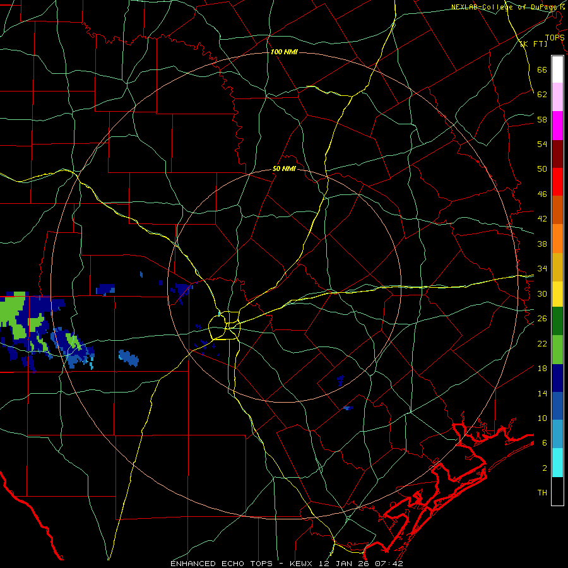Select the bright red legend swatch
The height and width of the screenshot is (568, 568).
(x=557, y=182)
